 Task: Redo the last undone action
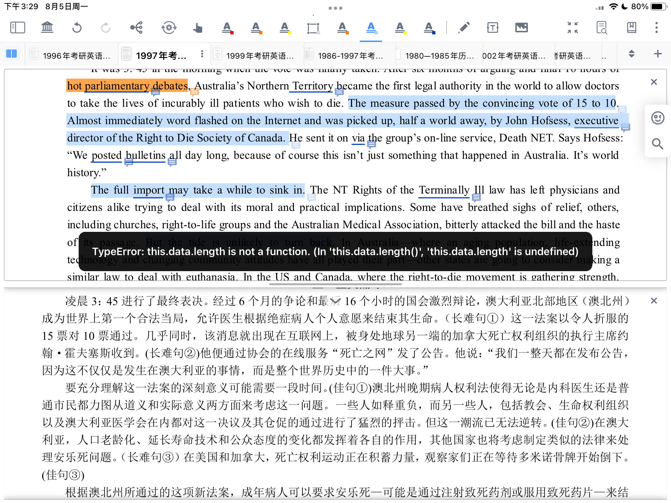(105, 28)
